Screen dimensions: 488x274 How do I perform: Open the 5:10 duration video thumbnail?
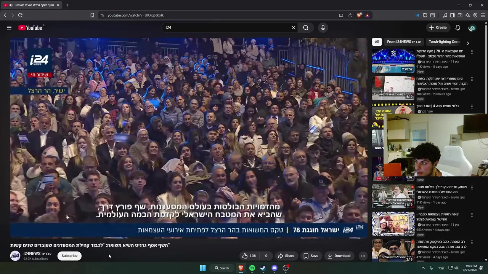pyautogui.click(x=393, y=88)
